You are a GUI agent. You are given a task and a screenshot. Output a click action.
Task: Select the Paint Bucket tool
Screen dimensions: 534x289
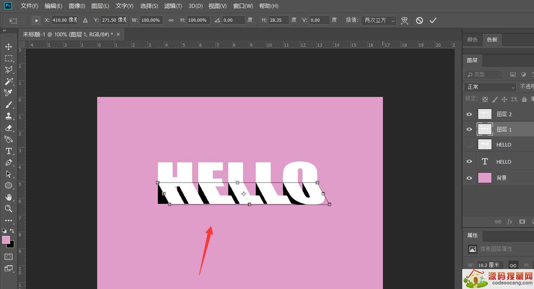coord(9,139)
